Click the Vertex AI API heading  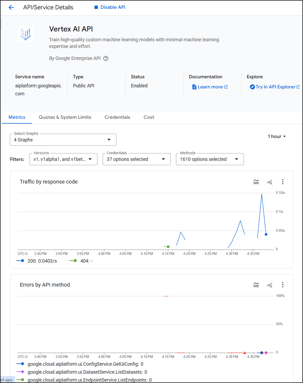pyautogui.click(x=71, y=29)
